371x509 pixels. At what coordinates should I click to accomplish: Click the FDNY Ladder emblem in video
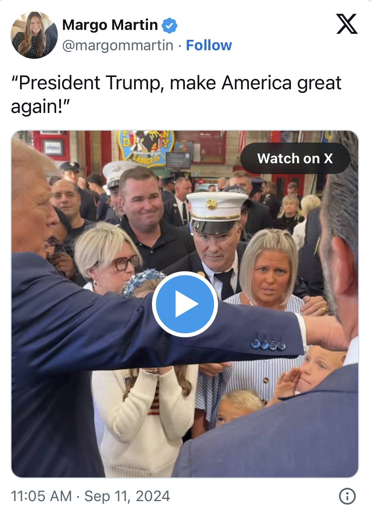click(x=146, y=148)
